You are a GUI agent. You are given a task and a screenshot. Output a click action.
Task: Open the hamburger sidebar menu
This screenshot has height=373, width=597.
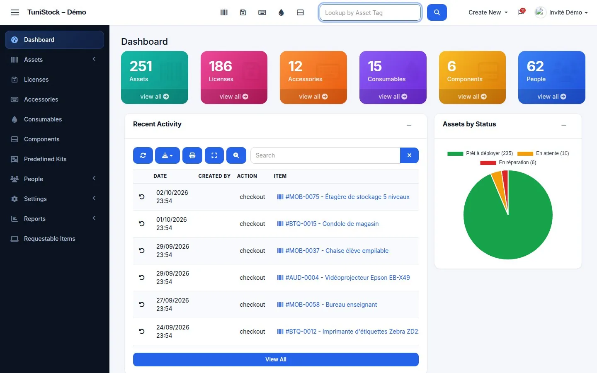click(x=15, y=12)
